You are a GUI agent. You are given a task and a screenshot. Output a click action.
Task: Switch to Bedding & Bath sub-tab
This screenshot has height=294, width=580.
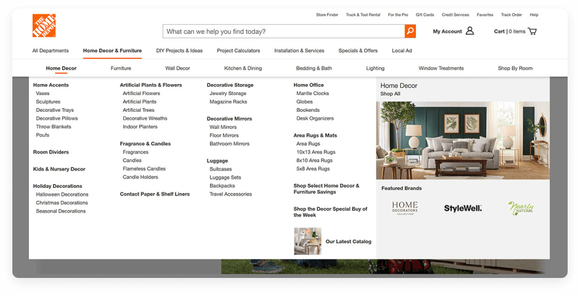pyautogui.click(x=314, y=68)
